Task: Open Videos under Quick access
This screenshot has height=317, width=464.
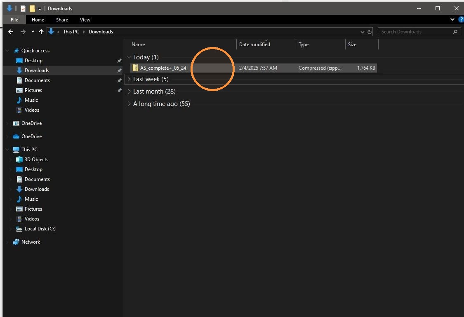Action: click(x=32, y=110)
